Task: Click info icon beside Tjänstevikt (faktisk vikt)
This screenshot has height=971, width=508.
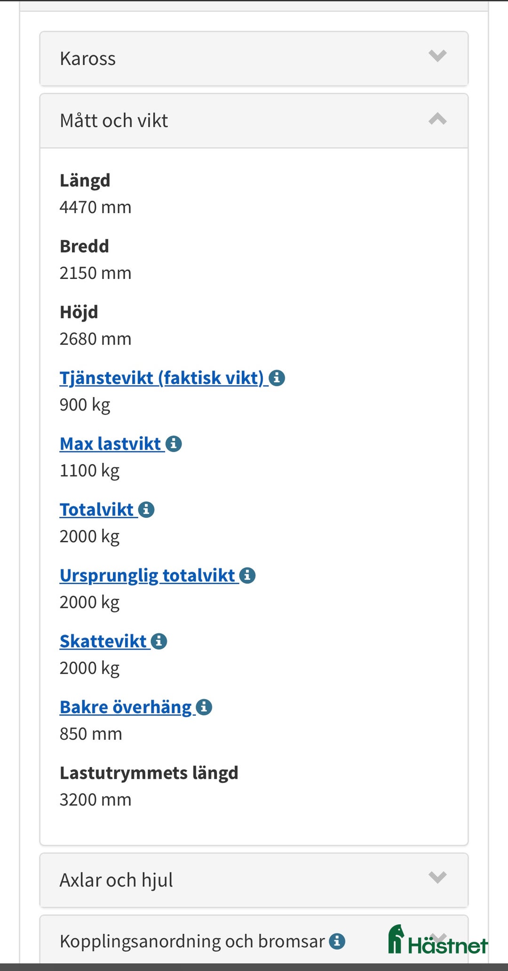Action: (277, 378)
